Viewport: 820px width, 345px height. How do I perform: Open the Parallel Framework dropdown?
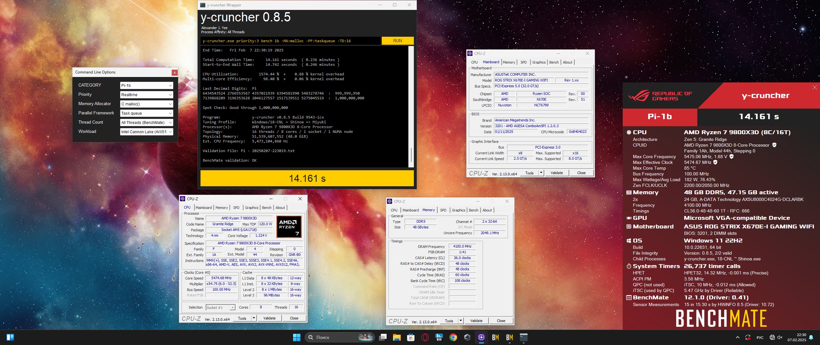coord(147,113)
